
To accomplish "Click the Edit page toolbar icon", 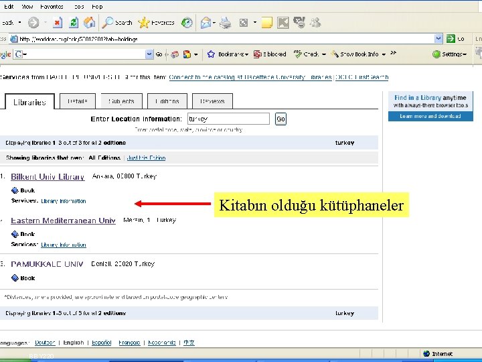I will pos(244,23).
